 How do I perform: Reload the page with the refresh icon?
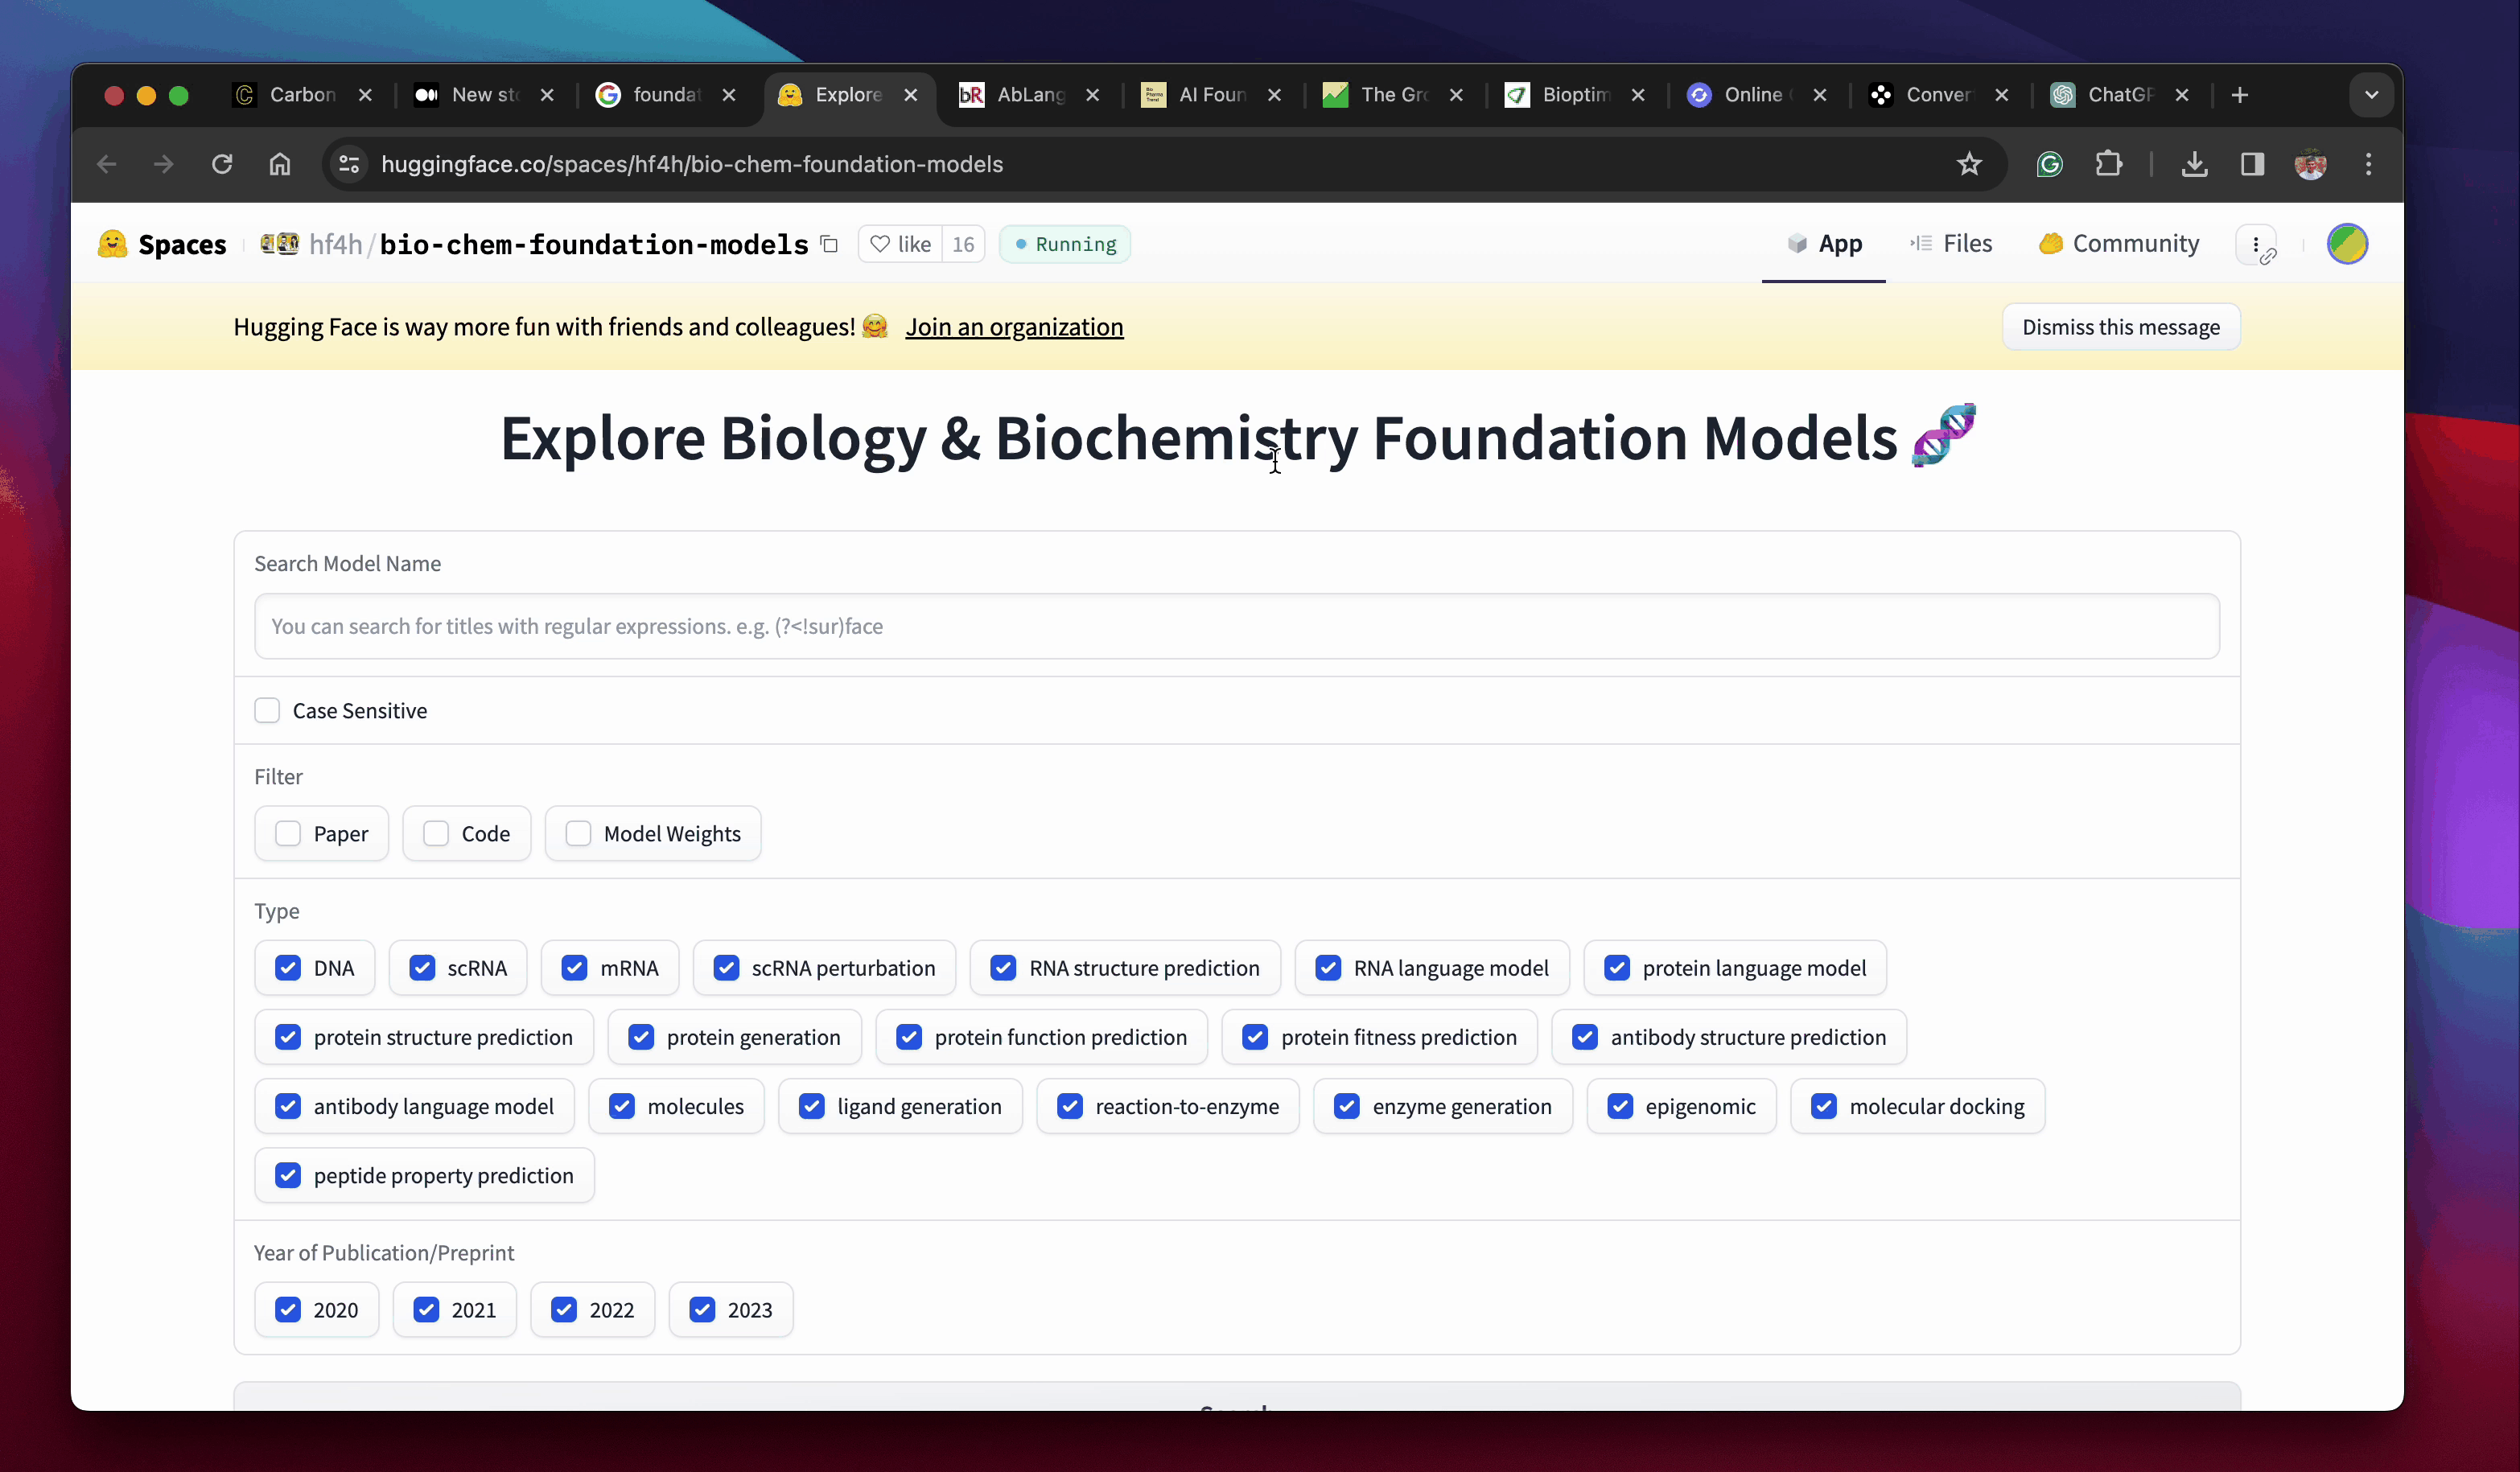pos(222,164)
